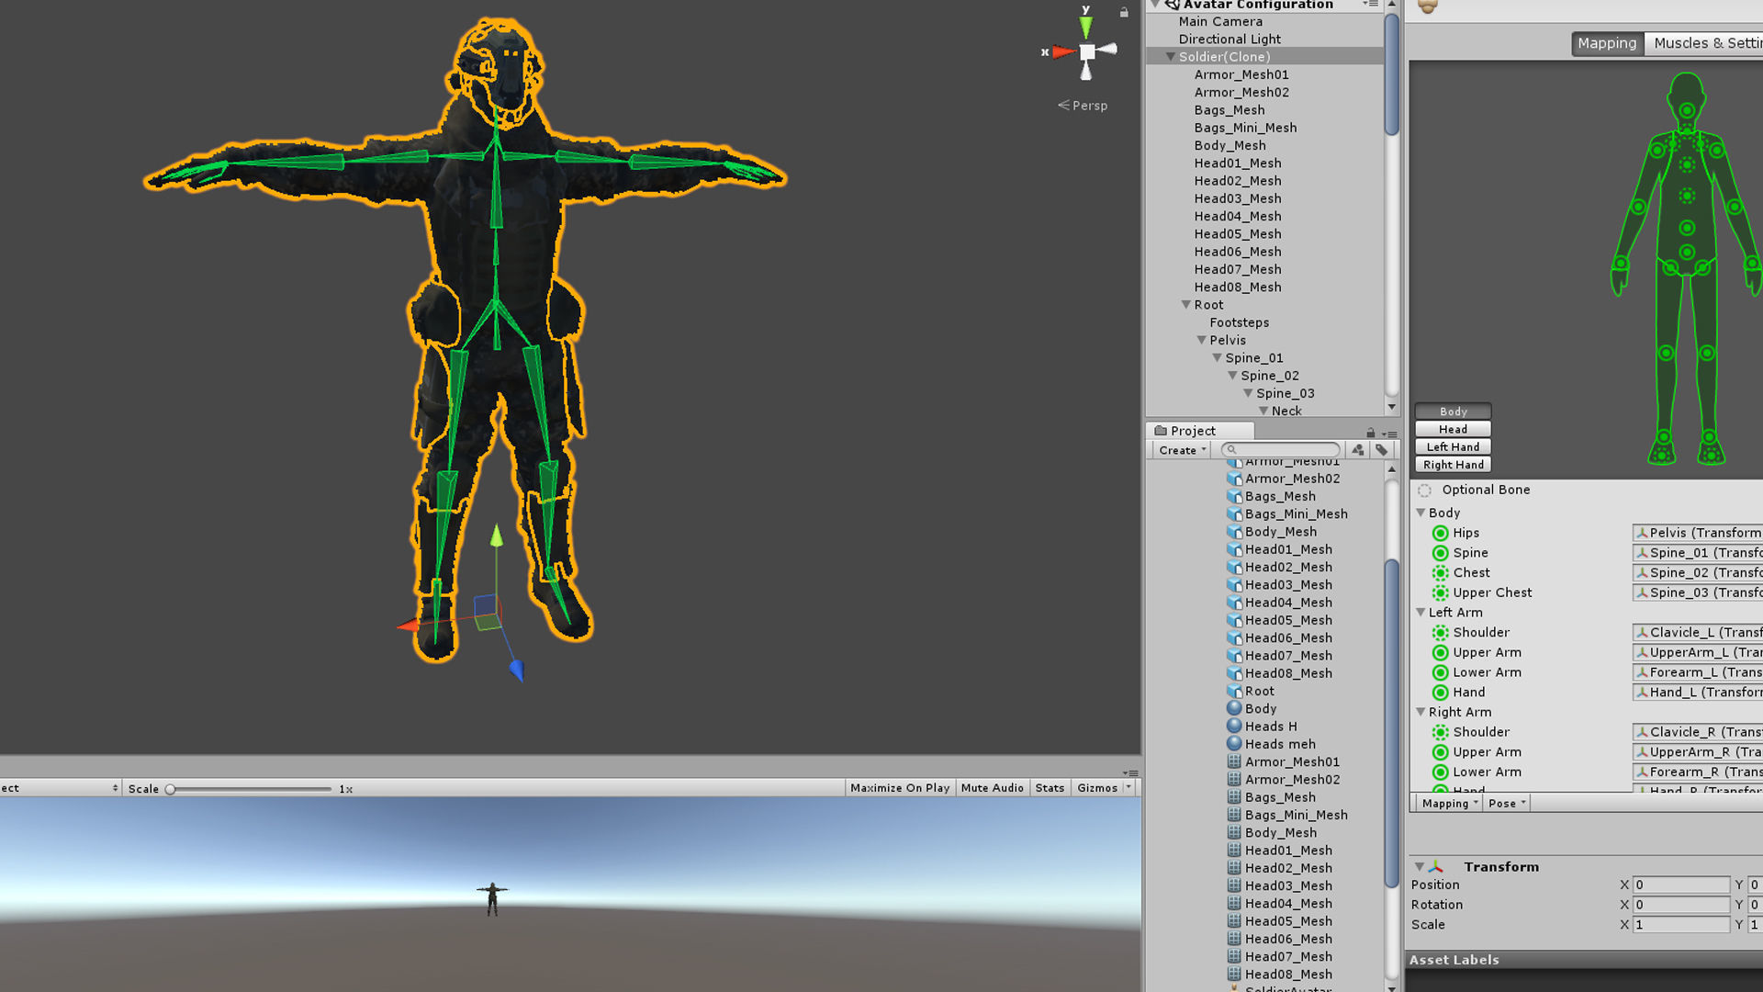
Task: Open the Pose dropdown menu
Action: pos(1506,804)
